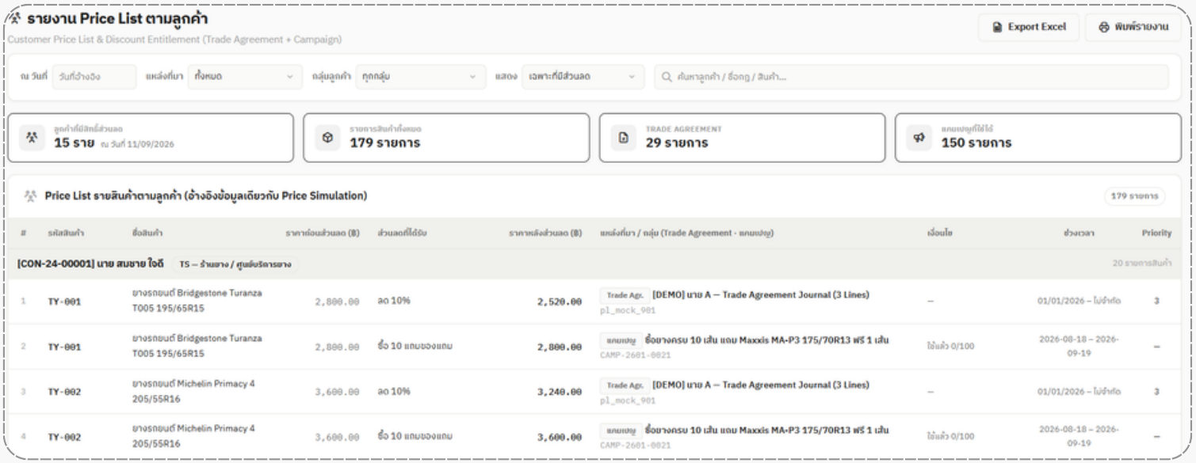Click price 3,600.00 after discount in row 4

pyautogui.click(x=559, y=437)
